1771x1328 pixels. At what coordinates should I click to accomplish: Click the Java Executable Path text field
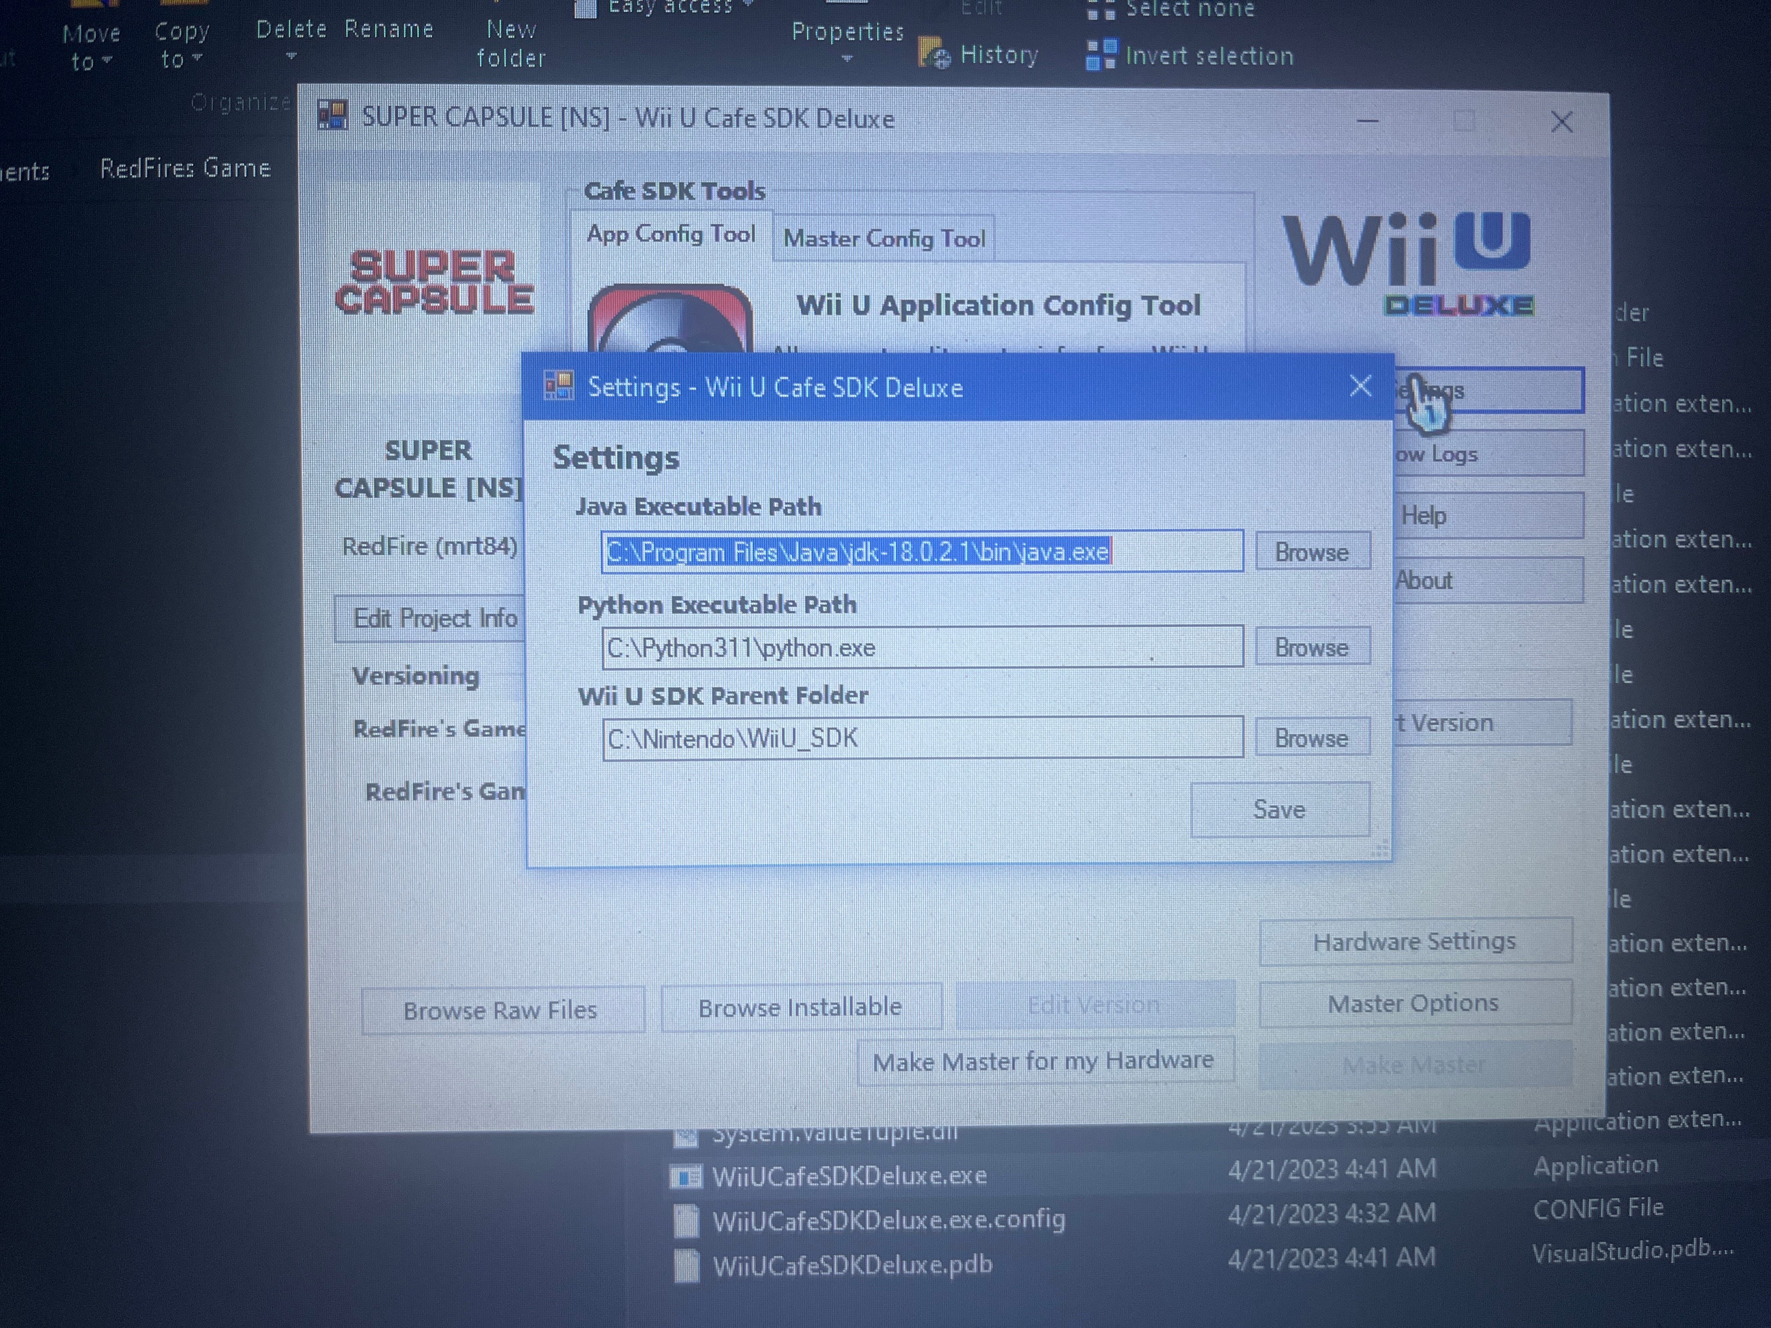[x=922, y=552]
